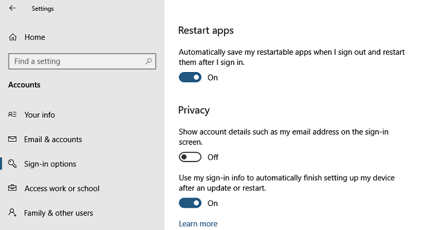Click the Email & accounts envelope icon
The image size is (422, 230).
[x=13, y=139]
